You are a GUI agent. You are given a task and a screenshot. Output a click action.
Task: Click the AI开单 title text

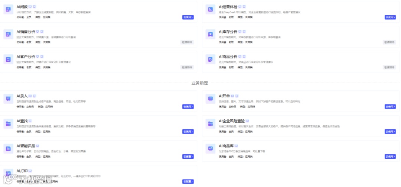tap(224, 96)
